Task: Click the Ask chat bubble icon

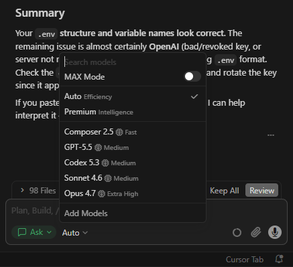Action: [22, 232]
